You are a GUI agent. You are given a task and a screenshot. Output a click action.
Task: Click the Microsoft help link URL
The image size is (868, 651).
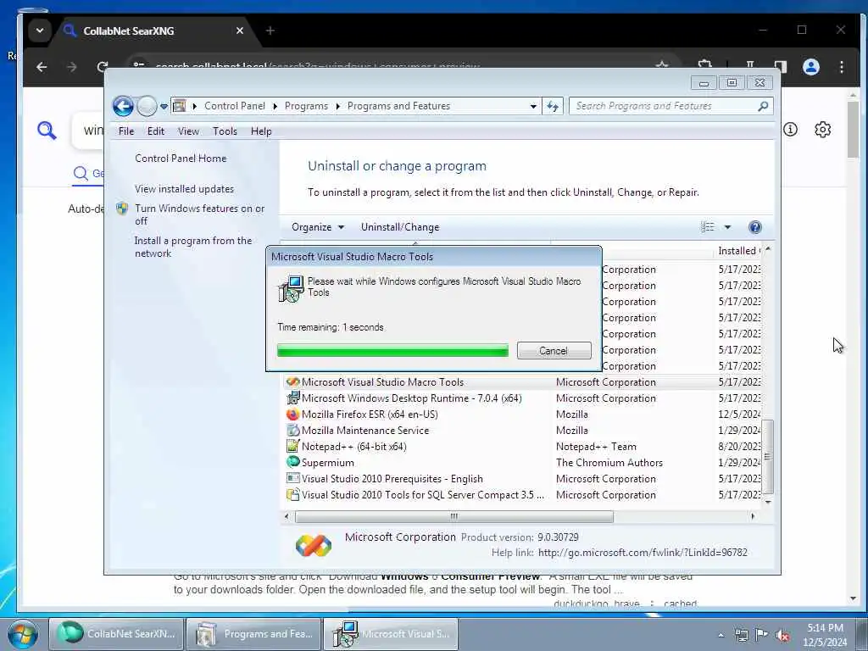point(643,553)
